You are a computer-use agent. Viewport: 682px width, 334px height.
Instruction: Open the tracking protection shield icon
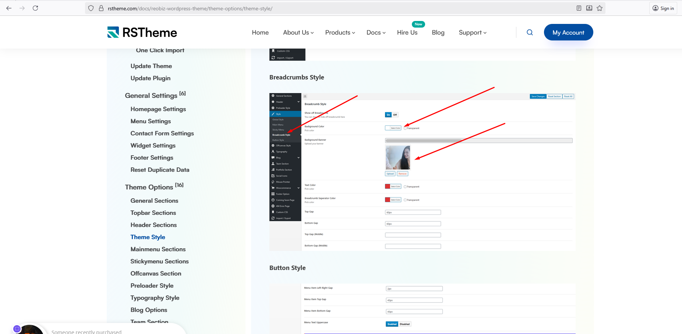click(91, 8)
